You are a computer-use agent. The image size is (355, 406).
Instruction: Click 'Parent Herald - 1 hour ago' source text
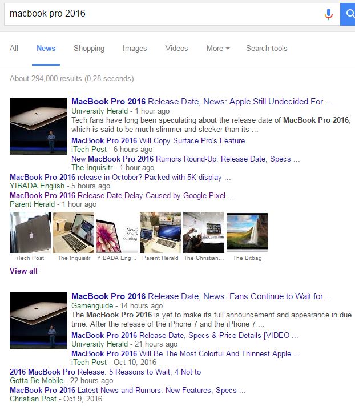click(53, 204)
